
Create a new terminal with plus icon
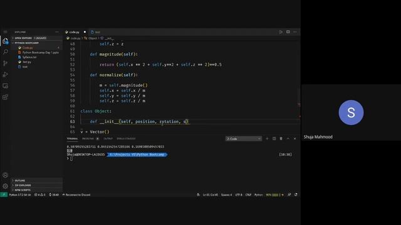pyautogui.click(x=268, y=139)
